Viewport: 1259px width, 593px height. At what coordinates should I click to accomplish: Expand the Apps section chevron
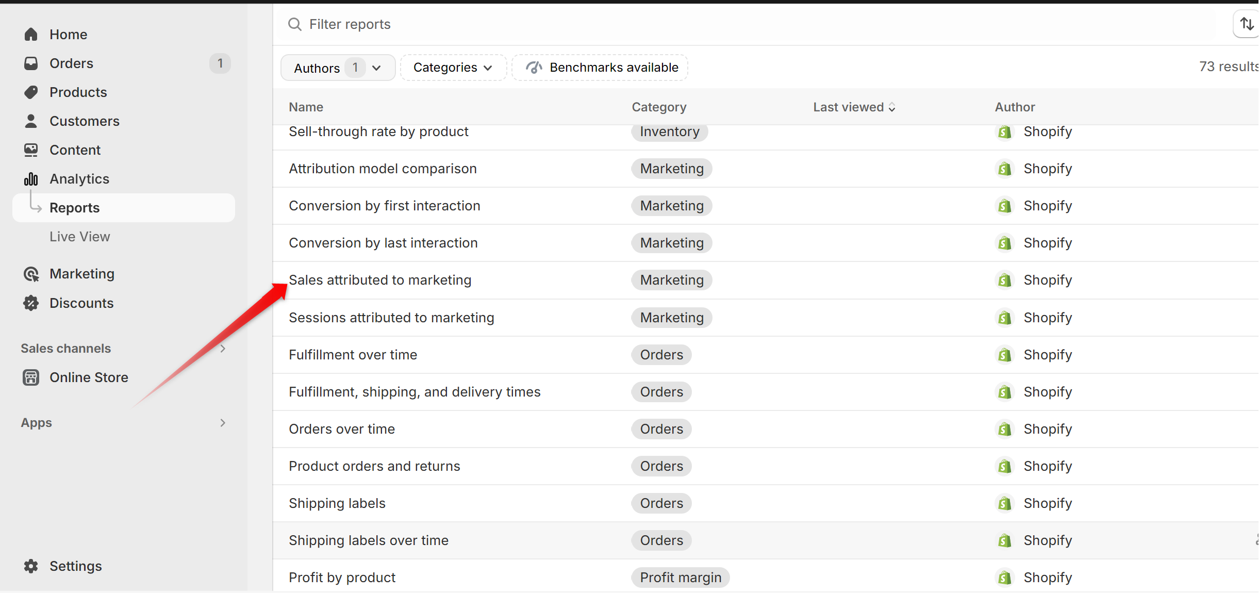tap(223, 423)
